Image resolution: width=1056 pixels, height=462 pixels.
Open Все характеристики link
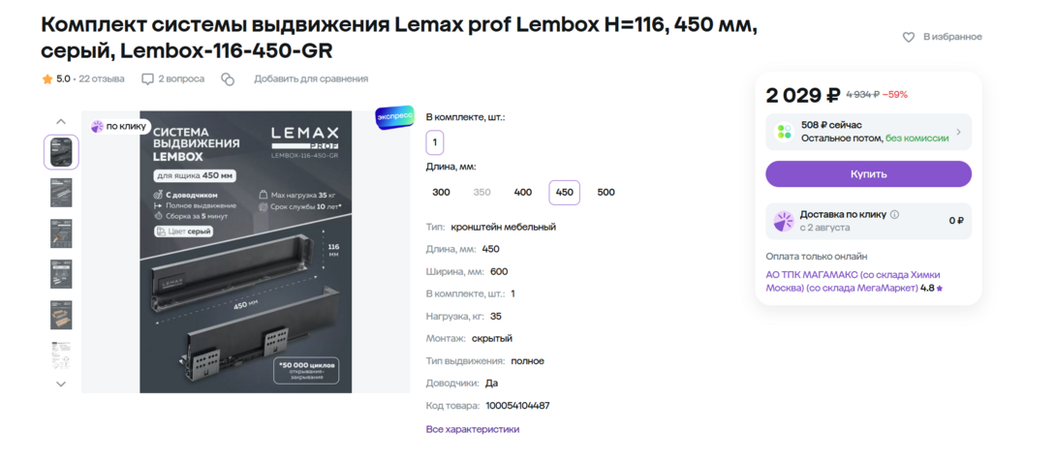coord(473,429)
